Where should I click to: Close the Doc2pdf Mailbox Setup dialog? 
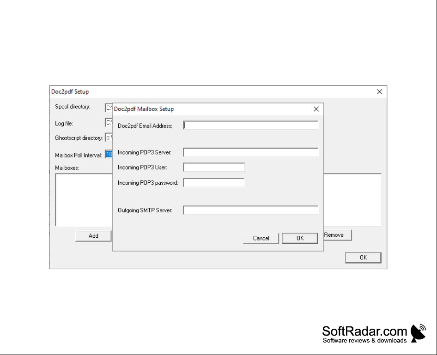click(x=316, y=109)
